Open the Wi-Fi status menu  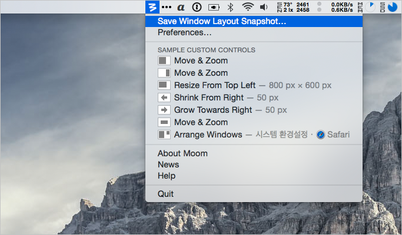248,7
